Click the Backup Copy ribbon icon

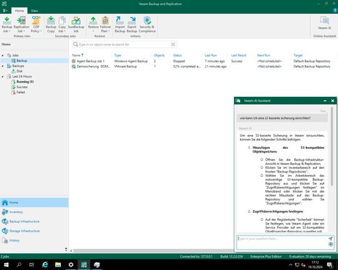pyautogui.click(x=51, y=24)
